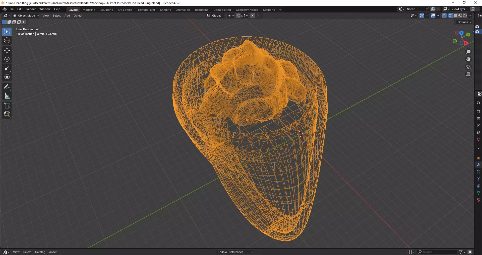This screenshot has width=482, height=255.
Task: Open the viewport Add menu
Action: click(x=67, y=16)
